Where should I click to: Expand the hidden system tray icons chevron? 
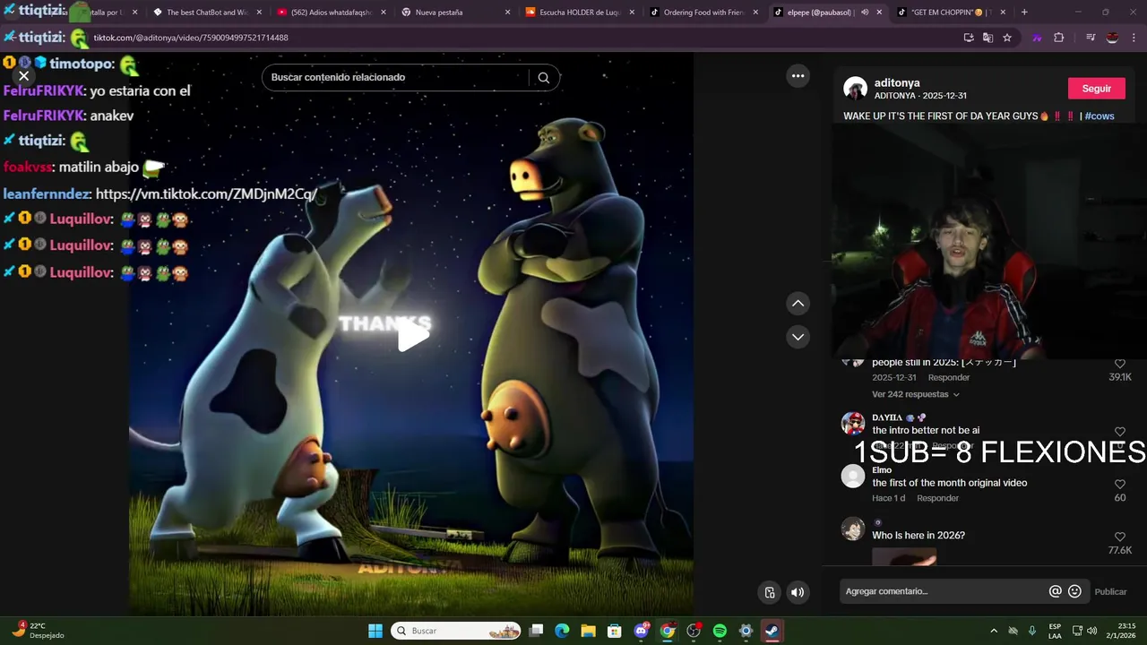click(x=993, y=631)
